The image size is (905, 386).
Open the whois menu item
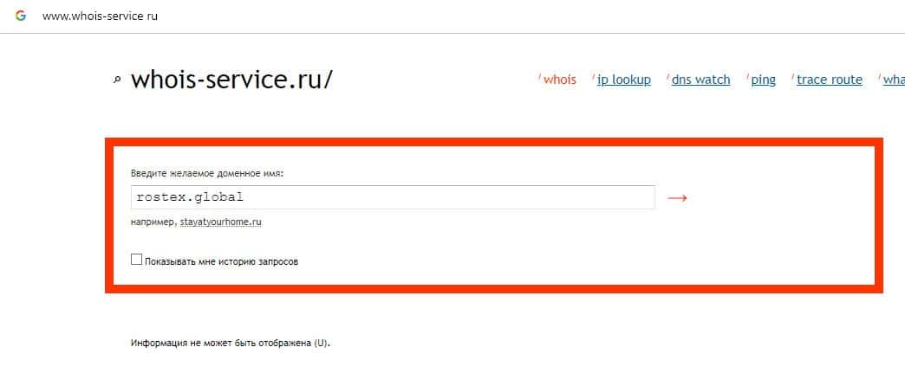[x=559, y=80]
